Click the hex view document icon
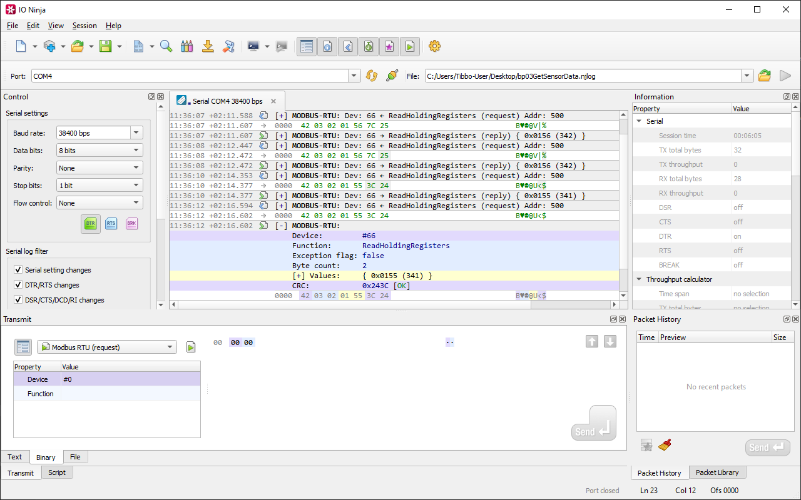 coord(138,46)
